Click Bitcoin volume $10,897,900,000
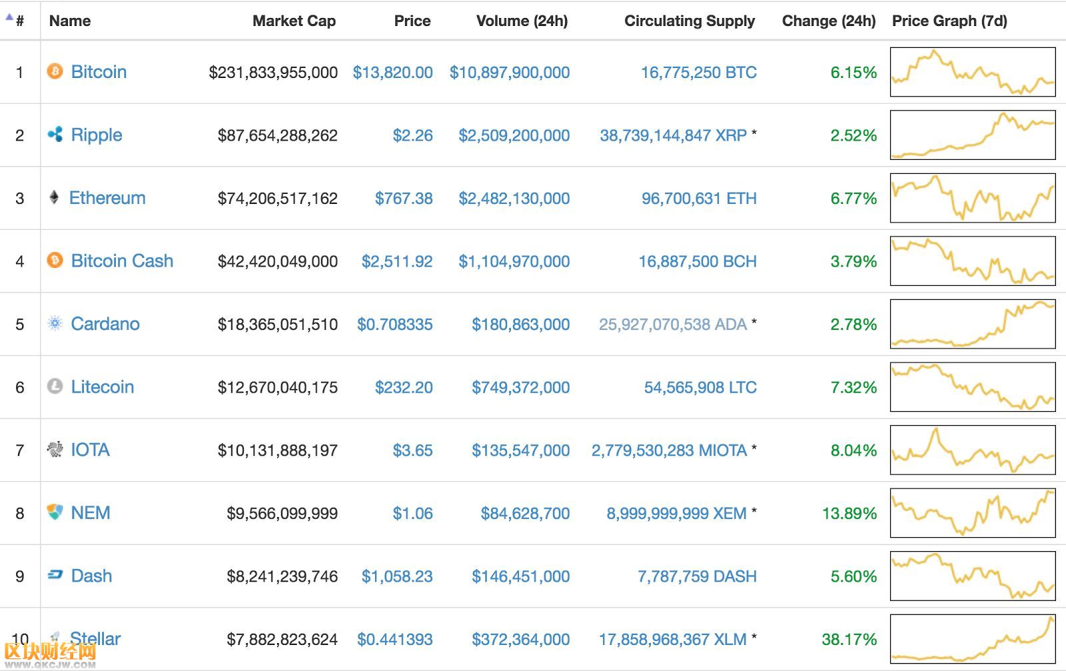 (510, 72)
